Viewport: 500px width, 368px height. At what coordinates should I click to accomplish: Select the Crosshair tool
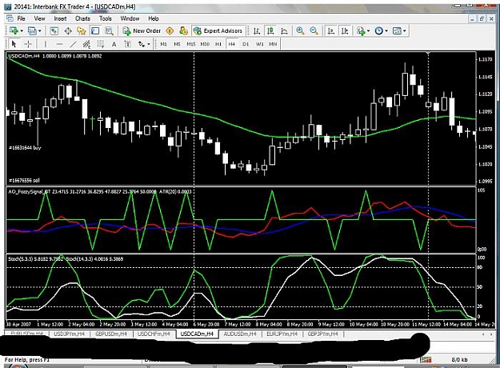28,44
